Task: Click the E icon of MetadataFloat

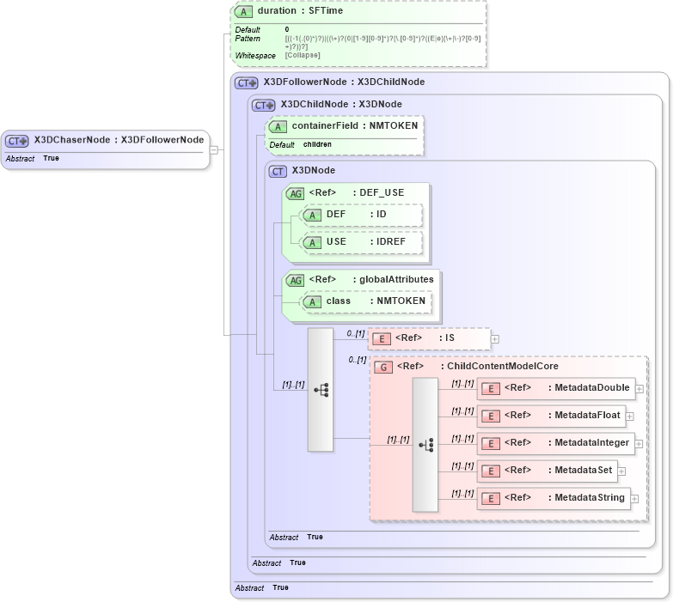Action: (491, 417)
